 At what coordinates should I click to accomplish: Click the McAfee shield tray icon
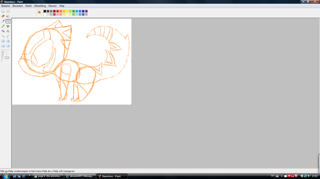click(296, 176)
